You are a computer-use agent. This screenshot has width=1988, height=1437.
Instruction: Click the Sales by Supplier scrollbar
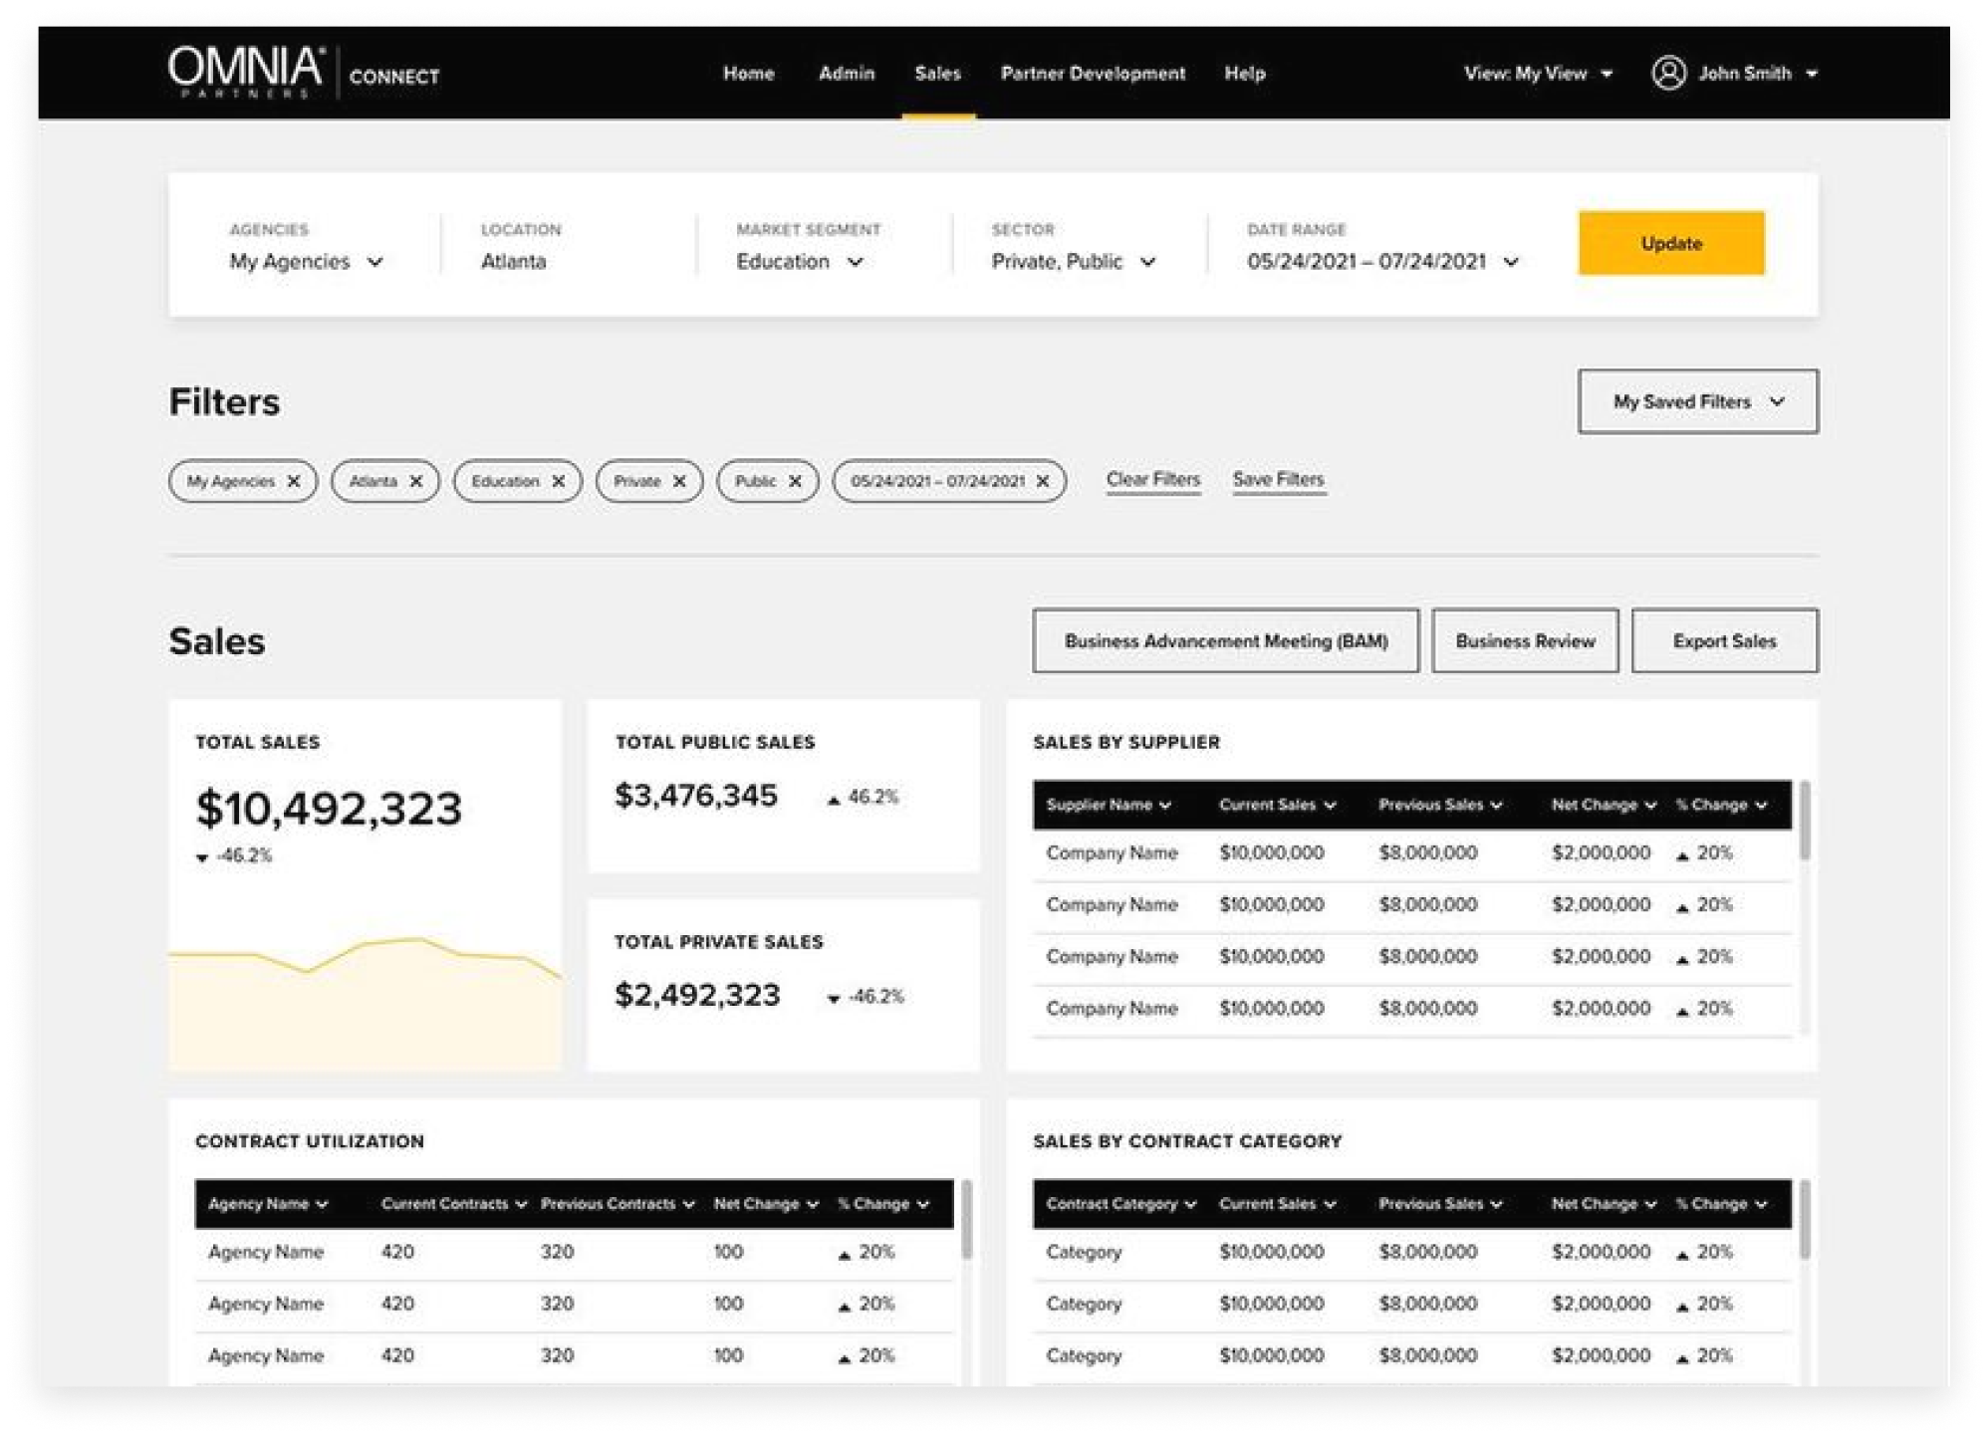(1805, 822)
